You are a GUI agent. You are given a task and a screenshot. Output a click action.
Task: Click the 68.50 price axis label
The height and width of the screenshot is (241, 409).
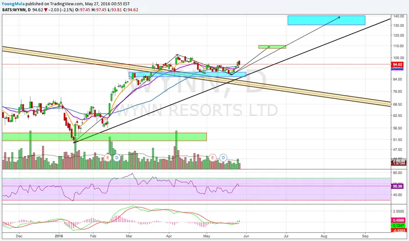coord(398,104)
